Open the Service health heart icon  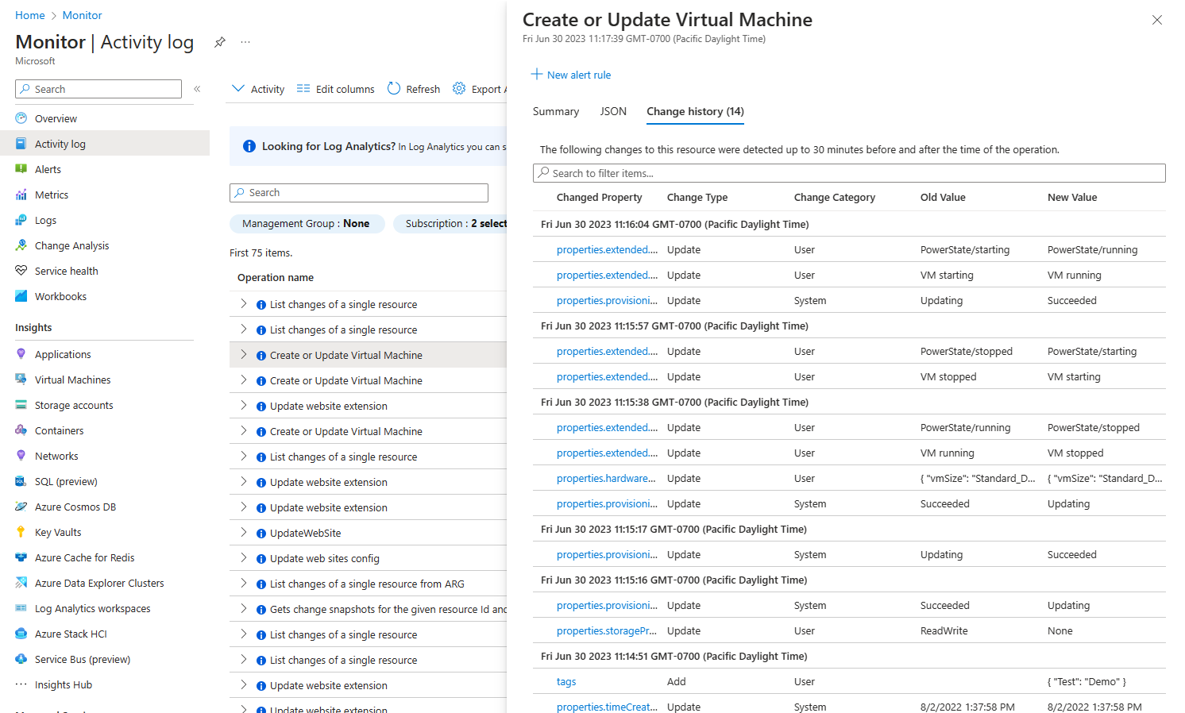point(21,271)
